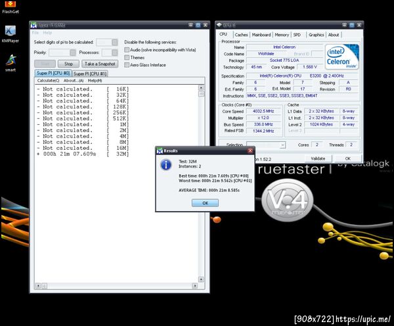Click vertical scrollbar down arrow in results list
Image resolution: width=394 pixels, height=326 pixels.
tap(201, 279)
